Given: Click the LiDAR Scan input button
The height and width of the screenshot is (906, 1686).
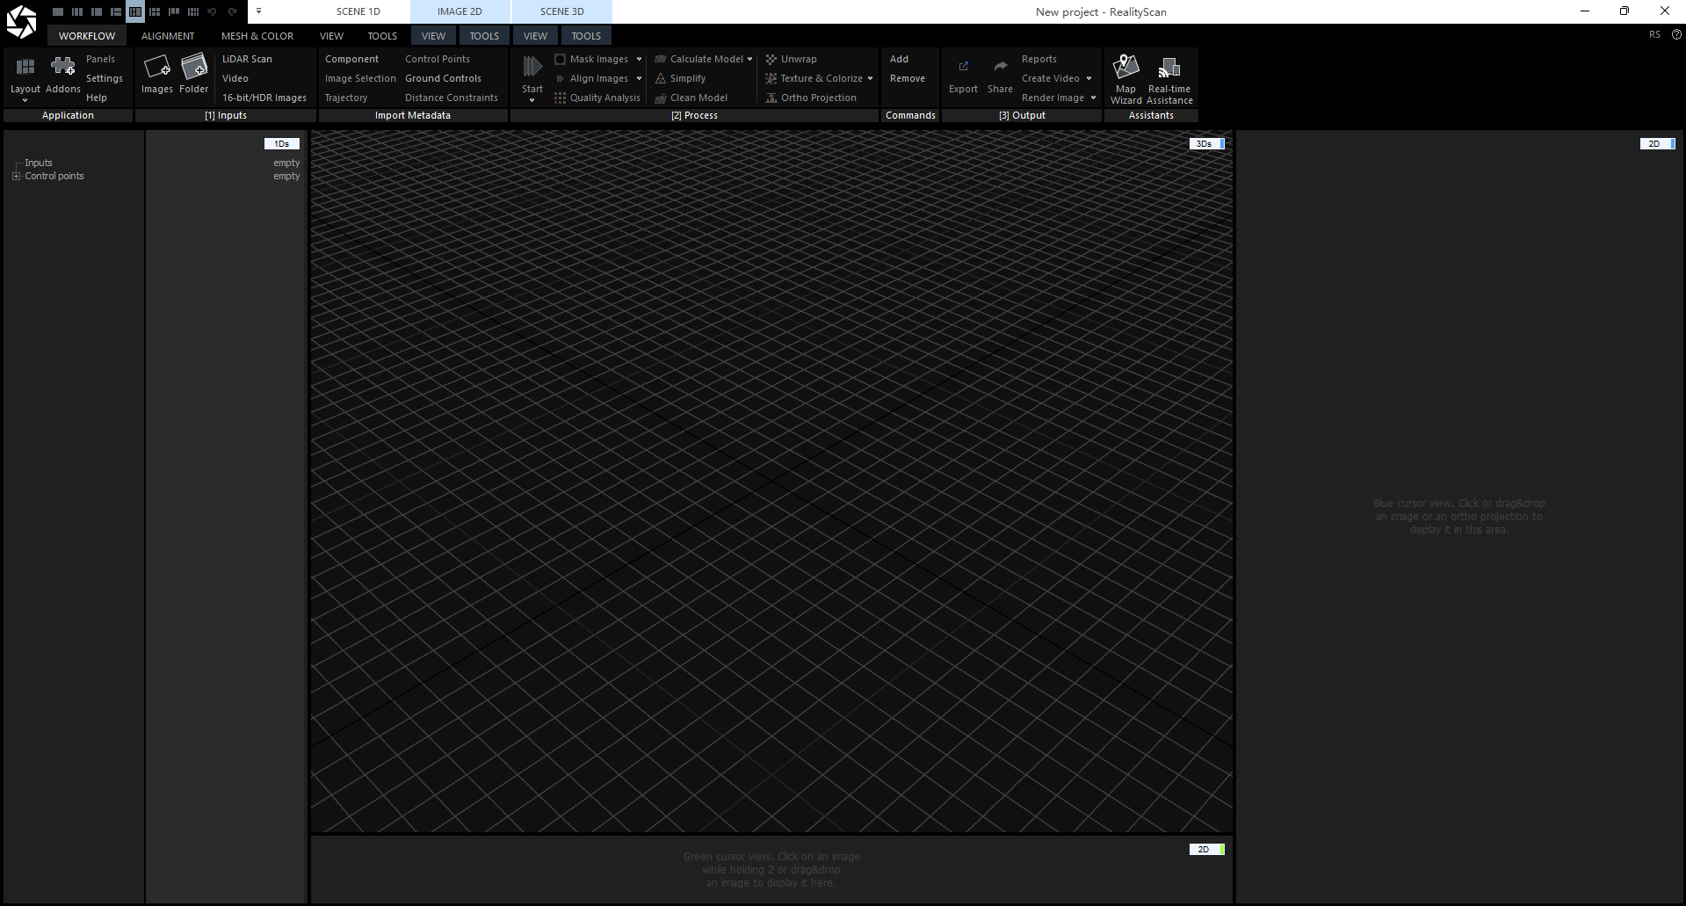Looking at the screenshot, I should coord(247,59).
